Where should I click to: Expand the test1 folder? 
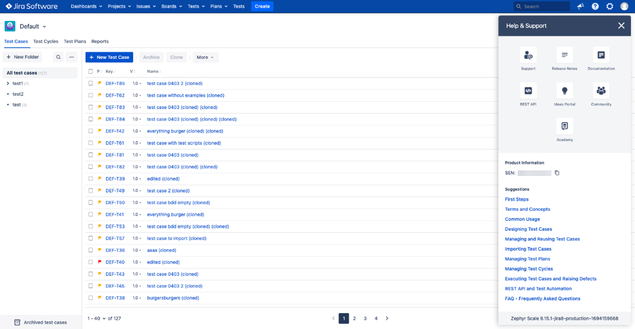point(8,83)
